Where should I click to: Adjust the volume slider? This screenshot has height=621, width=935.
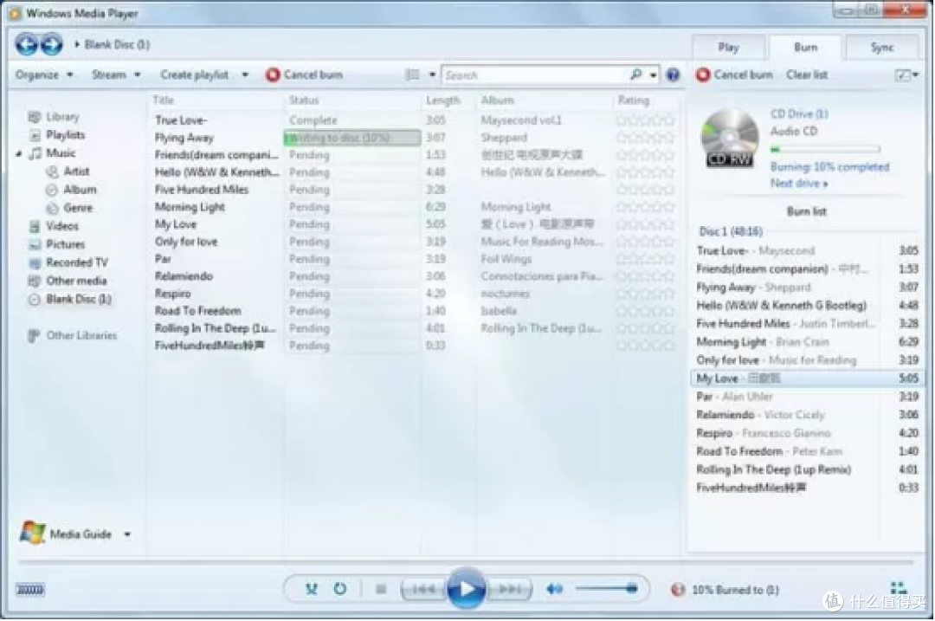(x=606, y=589)
